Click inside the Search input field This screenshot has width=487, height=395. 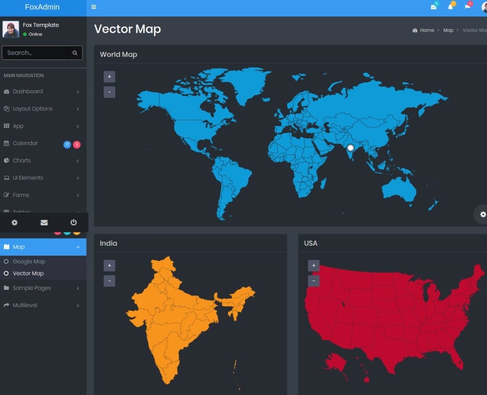coord(35,53)
